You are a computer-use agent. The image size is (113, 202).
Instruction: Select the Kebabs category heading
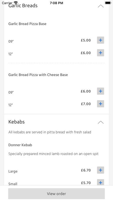[16, 122]
